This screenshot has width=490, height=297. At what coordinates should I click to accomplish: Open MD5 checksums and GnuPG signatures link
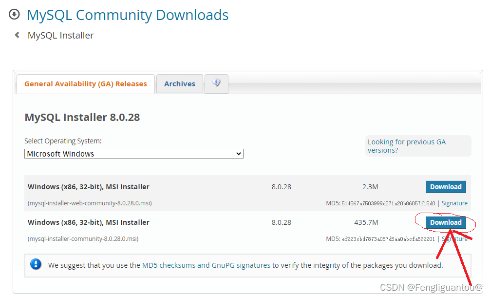206,265
